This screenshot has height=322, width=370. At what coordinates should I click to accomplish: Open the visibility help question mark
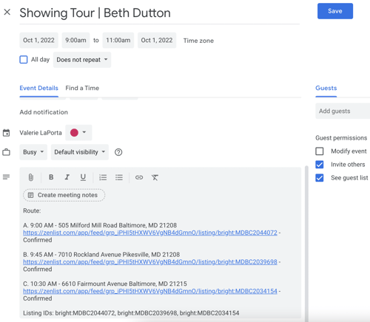coord(118,152)
